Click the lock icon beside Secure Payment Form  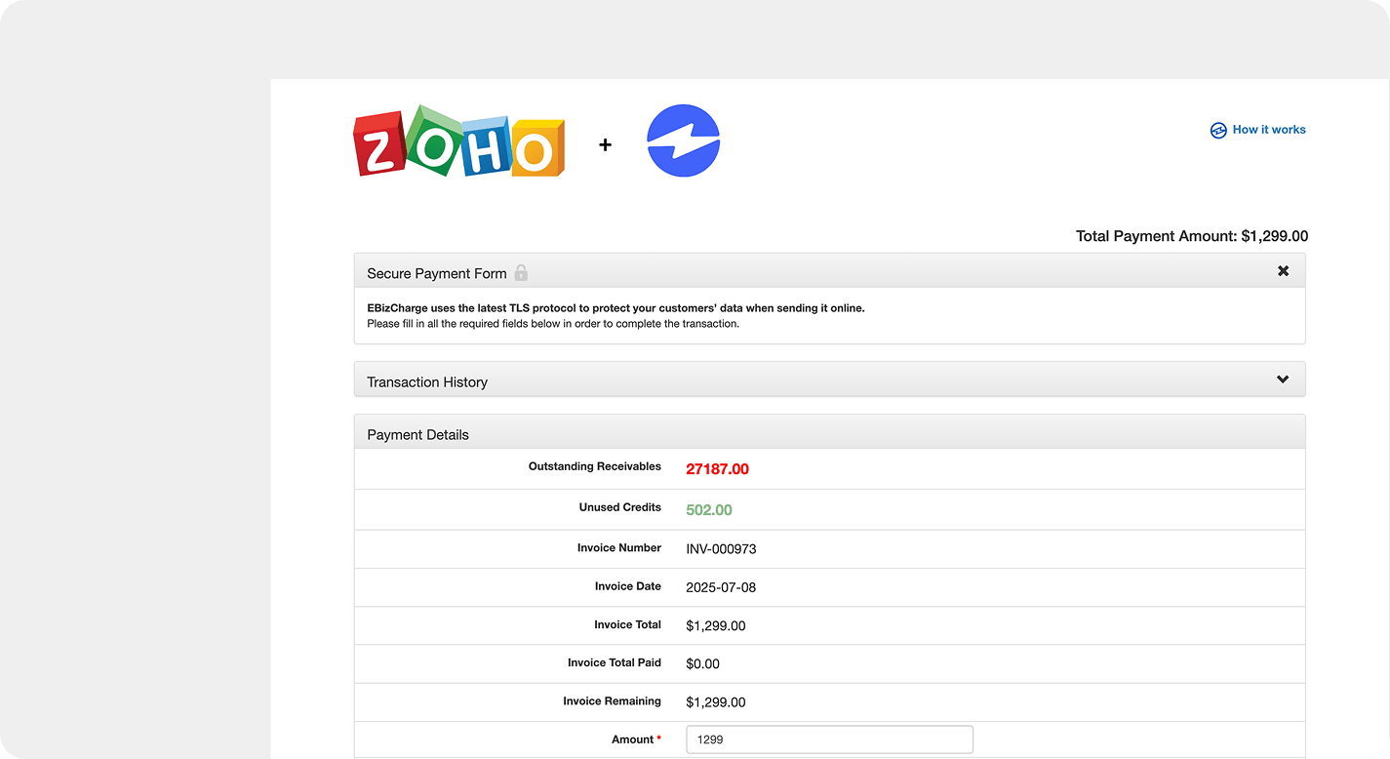[521, 272]
